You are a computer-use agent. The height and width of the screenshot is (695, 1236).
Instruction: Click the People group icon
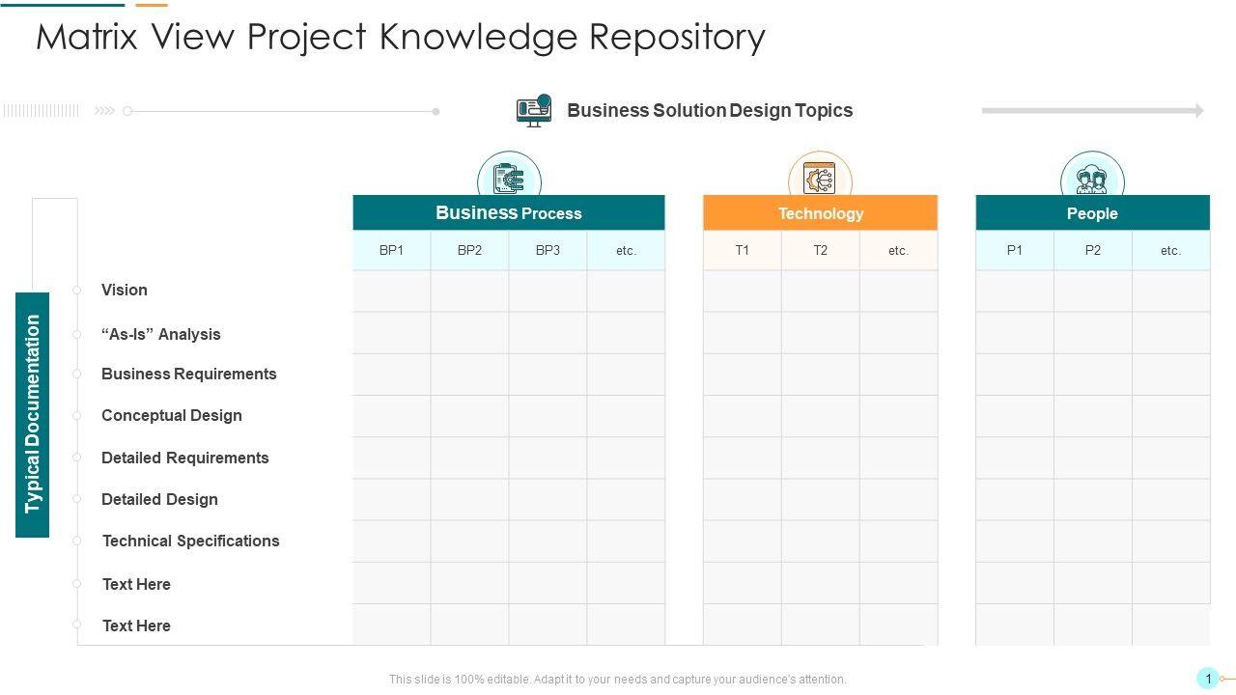[1092, 178]
